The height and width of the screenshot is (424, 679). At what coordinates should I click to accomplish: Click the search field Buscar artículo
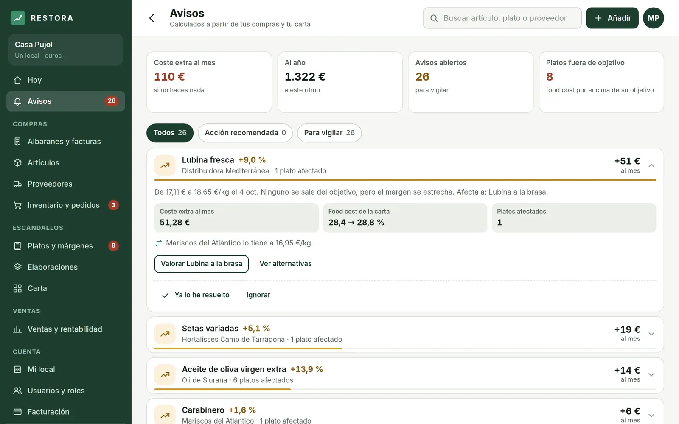502,18
